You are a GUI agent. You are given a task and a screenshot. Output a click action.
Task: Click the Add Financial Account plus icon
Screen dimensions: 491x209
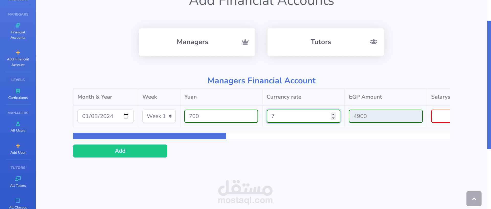coord(18,53)
